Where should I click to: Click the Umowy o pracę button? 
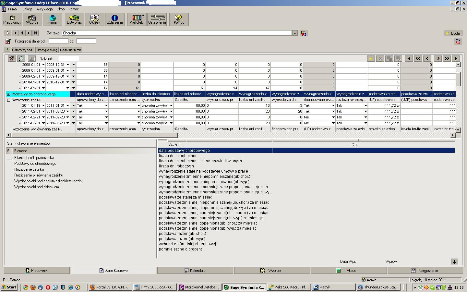pyautogui.click(x=47, y=50)
